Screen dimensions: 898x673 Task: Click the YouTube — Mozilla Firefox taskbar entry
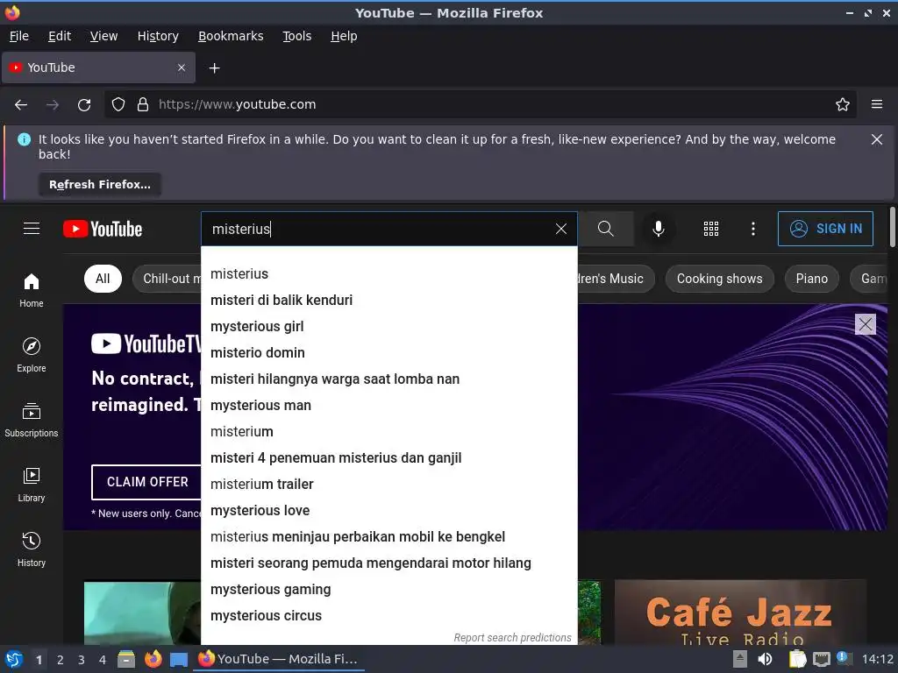[x=279, y=659]
